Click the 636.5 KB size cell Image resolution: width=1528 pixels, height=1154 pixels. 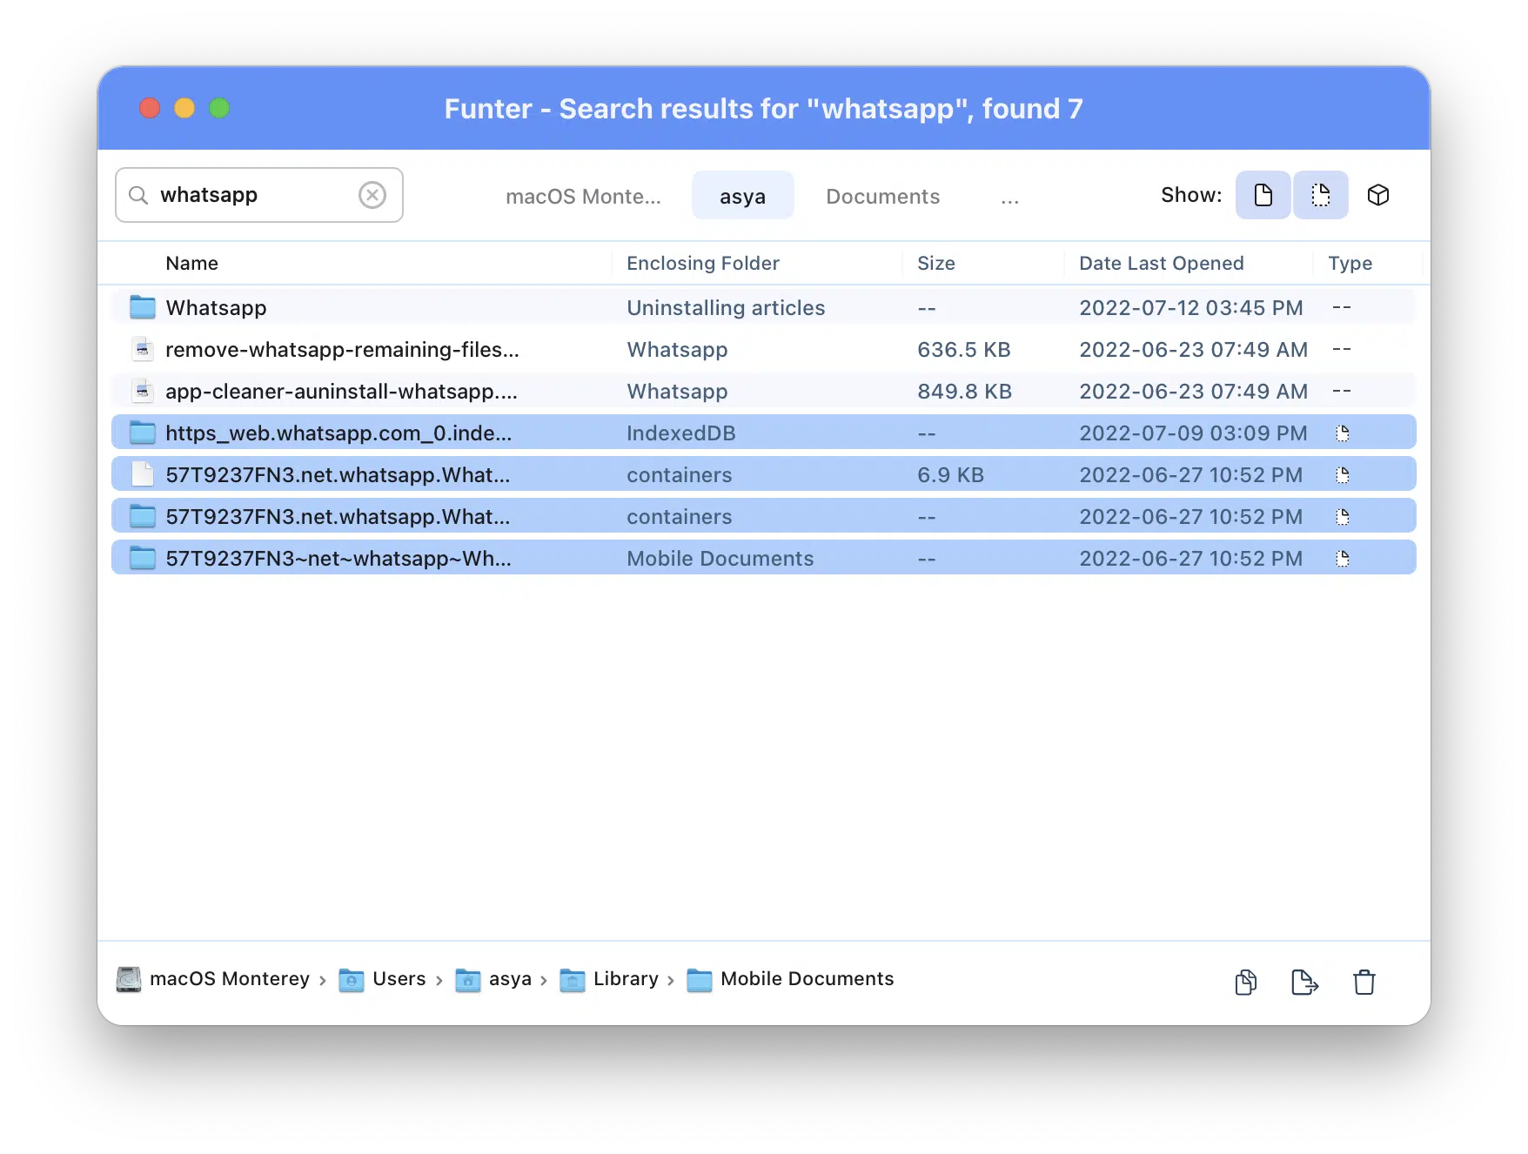963,349
